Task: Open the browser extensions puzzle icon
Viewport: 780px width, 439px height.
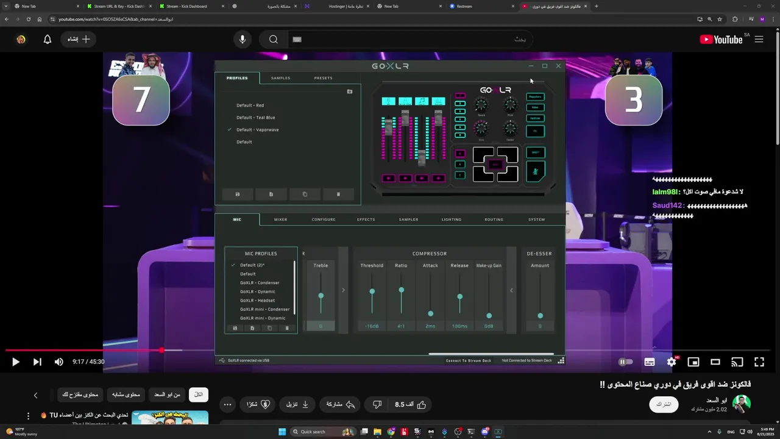Action: 735,19
